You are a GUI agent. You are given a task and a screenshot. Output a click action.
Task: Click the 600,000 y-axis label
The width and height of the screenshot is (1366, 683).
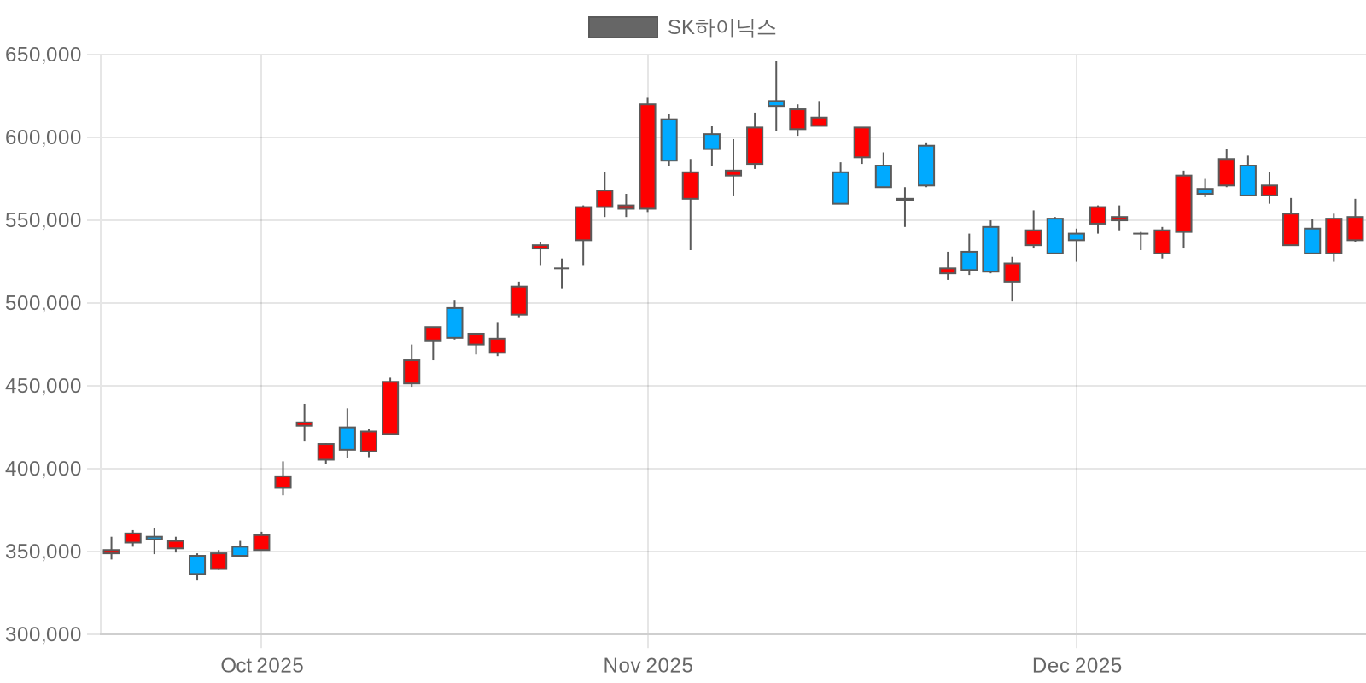(x=44, y=137)
